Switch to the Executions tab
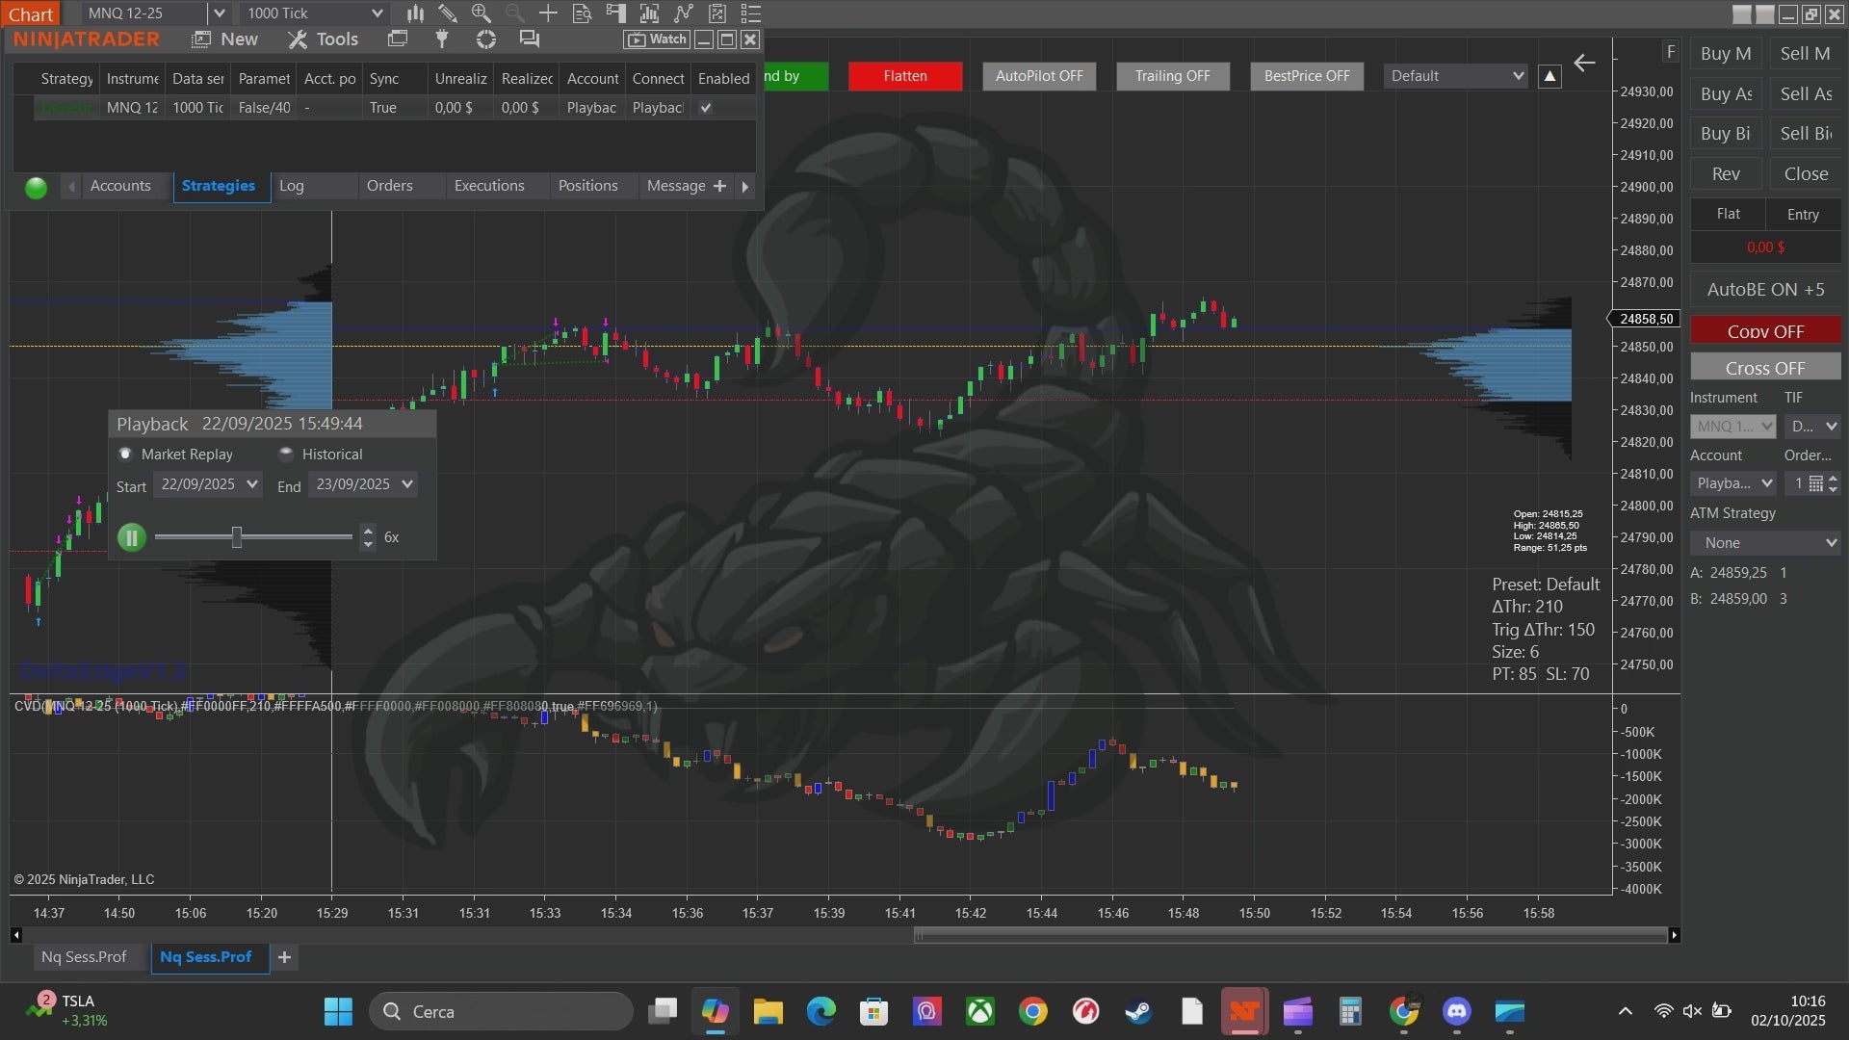1849x1040 pixels. click(489, 186)
